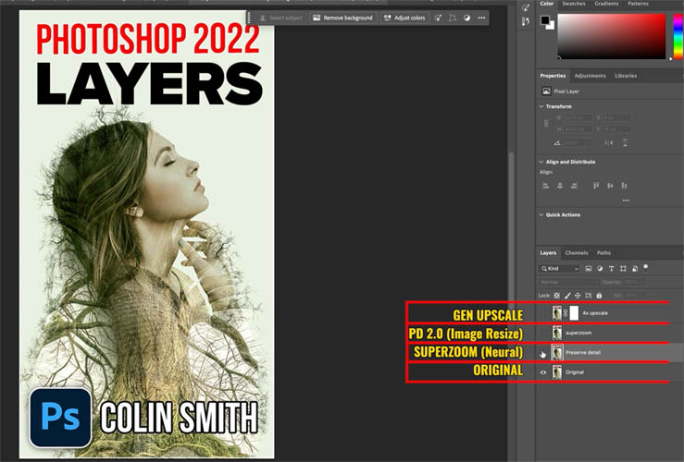Filter layers by pixel layers icon
684x462 pixels.
point(589,269)
